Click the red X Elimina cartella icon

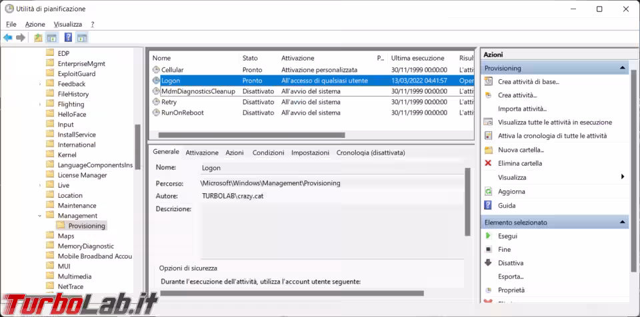[x=488, y=163]
